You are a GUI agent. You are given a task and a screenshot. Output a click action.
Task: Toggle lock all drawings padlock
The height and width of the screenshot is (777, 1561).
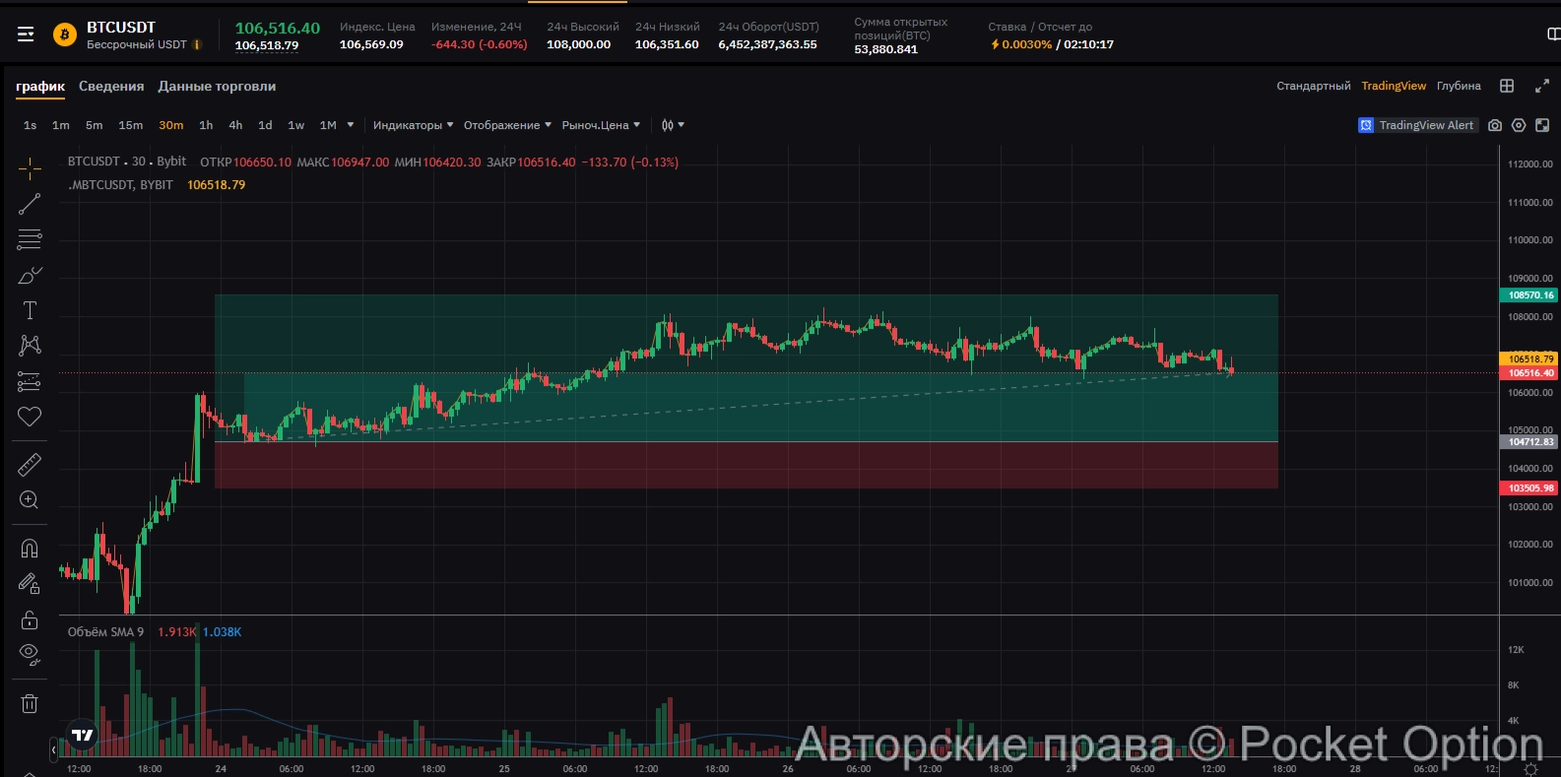click(x=30, y=619)
